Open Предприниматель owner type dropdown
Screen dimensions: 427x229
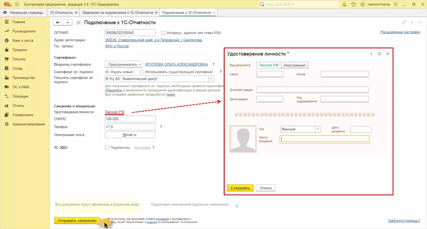(124, 65)
